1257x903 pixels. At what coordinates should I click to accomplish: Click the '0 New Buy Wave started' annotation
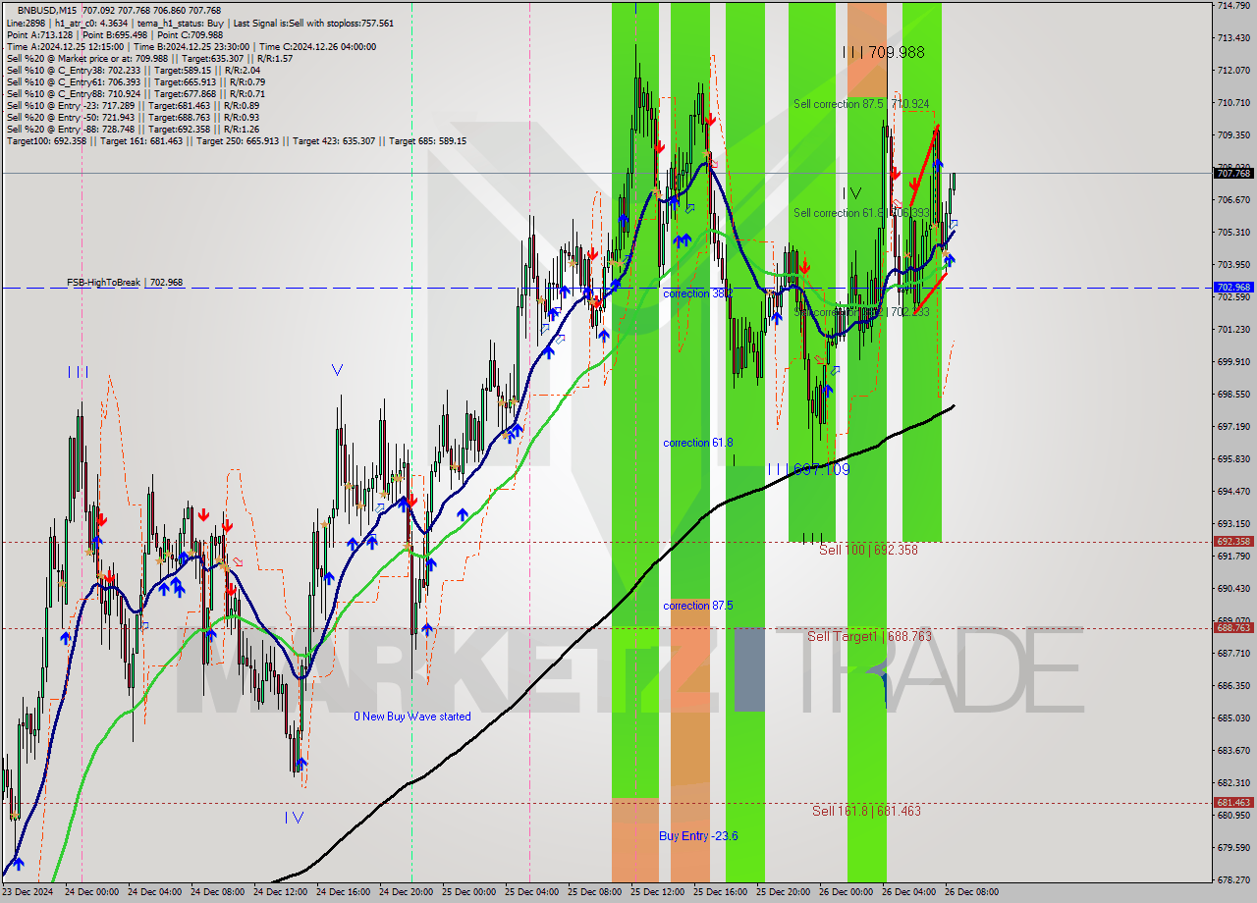(412, 717)
